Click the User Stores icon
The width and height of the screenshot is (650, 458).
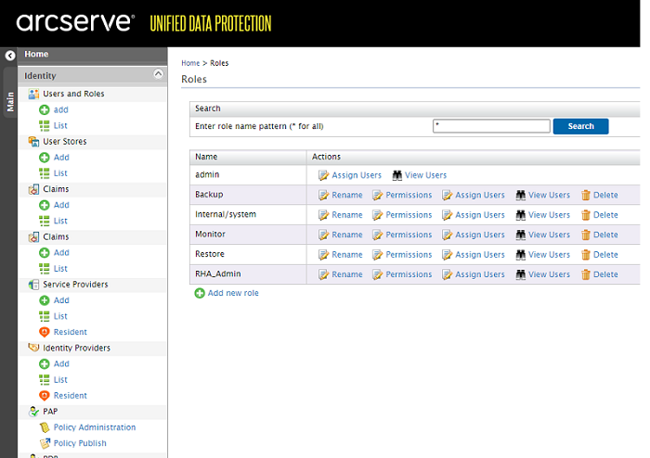(33, 142)
